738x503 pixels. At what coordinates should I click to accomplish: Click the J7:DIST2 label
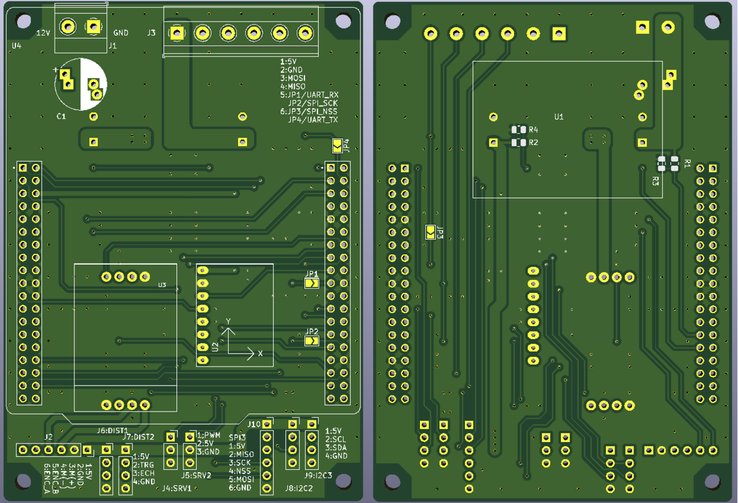point(139,437)
